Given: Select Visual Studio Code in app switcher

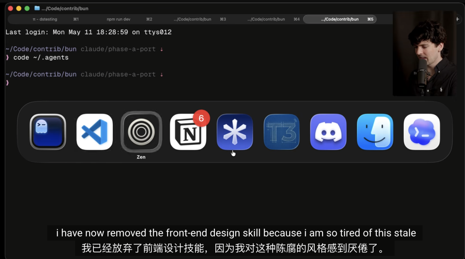Looking at the screenshot, I should 95,132.
